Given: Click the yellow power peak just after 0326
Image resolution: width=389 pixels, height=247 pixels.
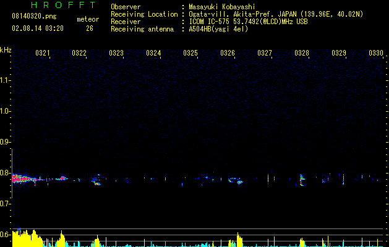Looking at the screenshot, I should click(239, 240).
